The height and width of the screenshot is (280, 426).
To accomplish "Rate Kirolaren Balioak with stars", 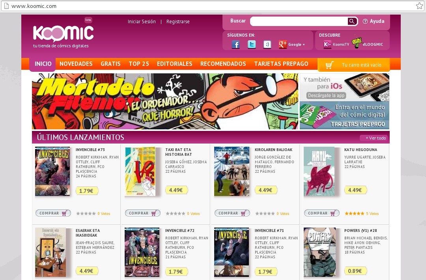I will click(x=265, y=214).
